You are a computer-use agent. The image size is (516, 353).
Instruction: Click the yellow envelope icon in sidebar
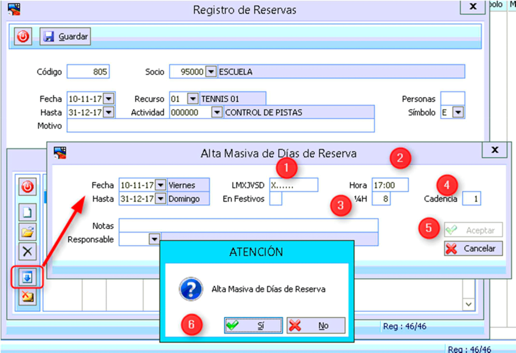27,297
